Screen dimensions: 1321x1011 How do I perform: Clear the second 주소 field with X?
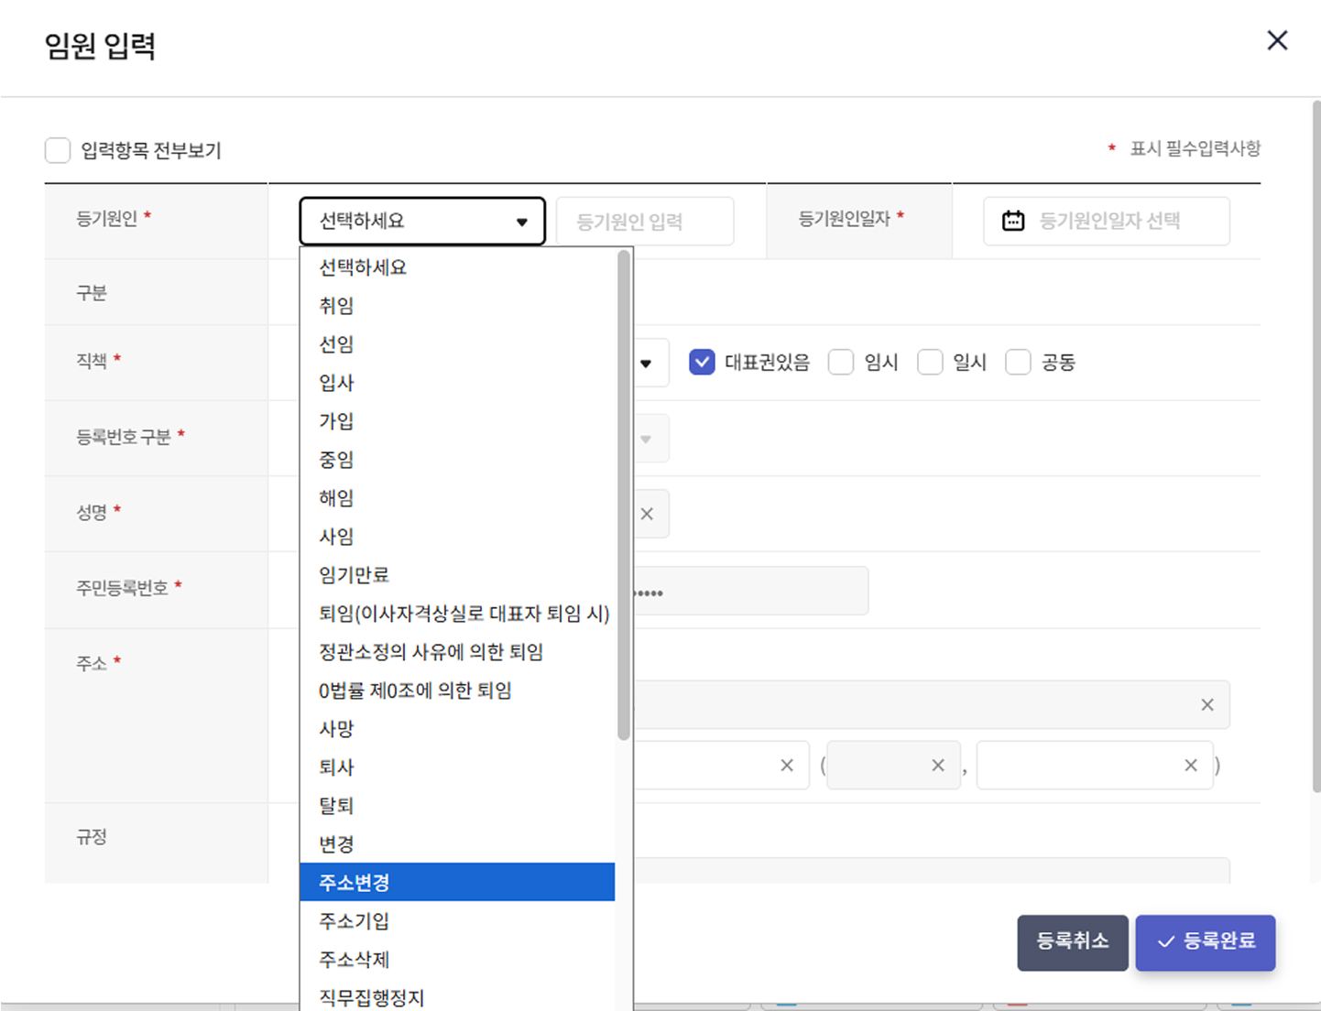click(x=787, y=766)
